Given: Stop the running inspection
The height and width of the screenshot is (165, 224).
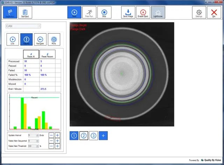Looking at the screenshot, I should (x=104, y=12).
